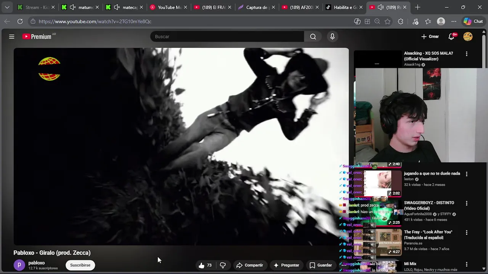The height and width of the screenshot is (274, 488).
Task: Open YouTube notifications bell
Action: click(451, 37)
